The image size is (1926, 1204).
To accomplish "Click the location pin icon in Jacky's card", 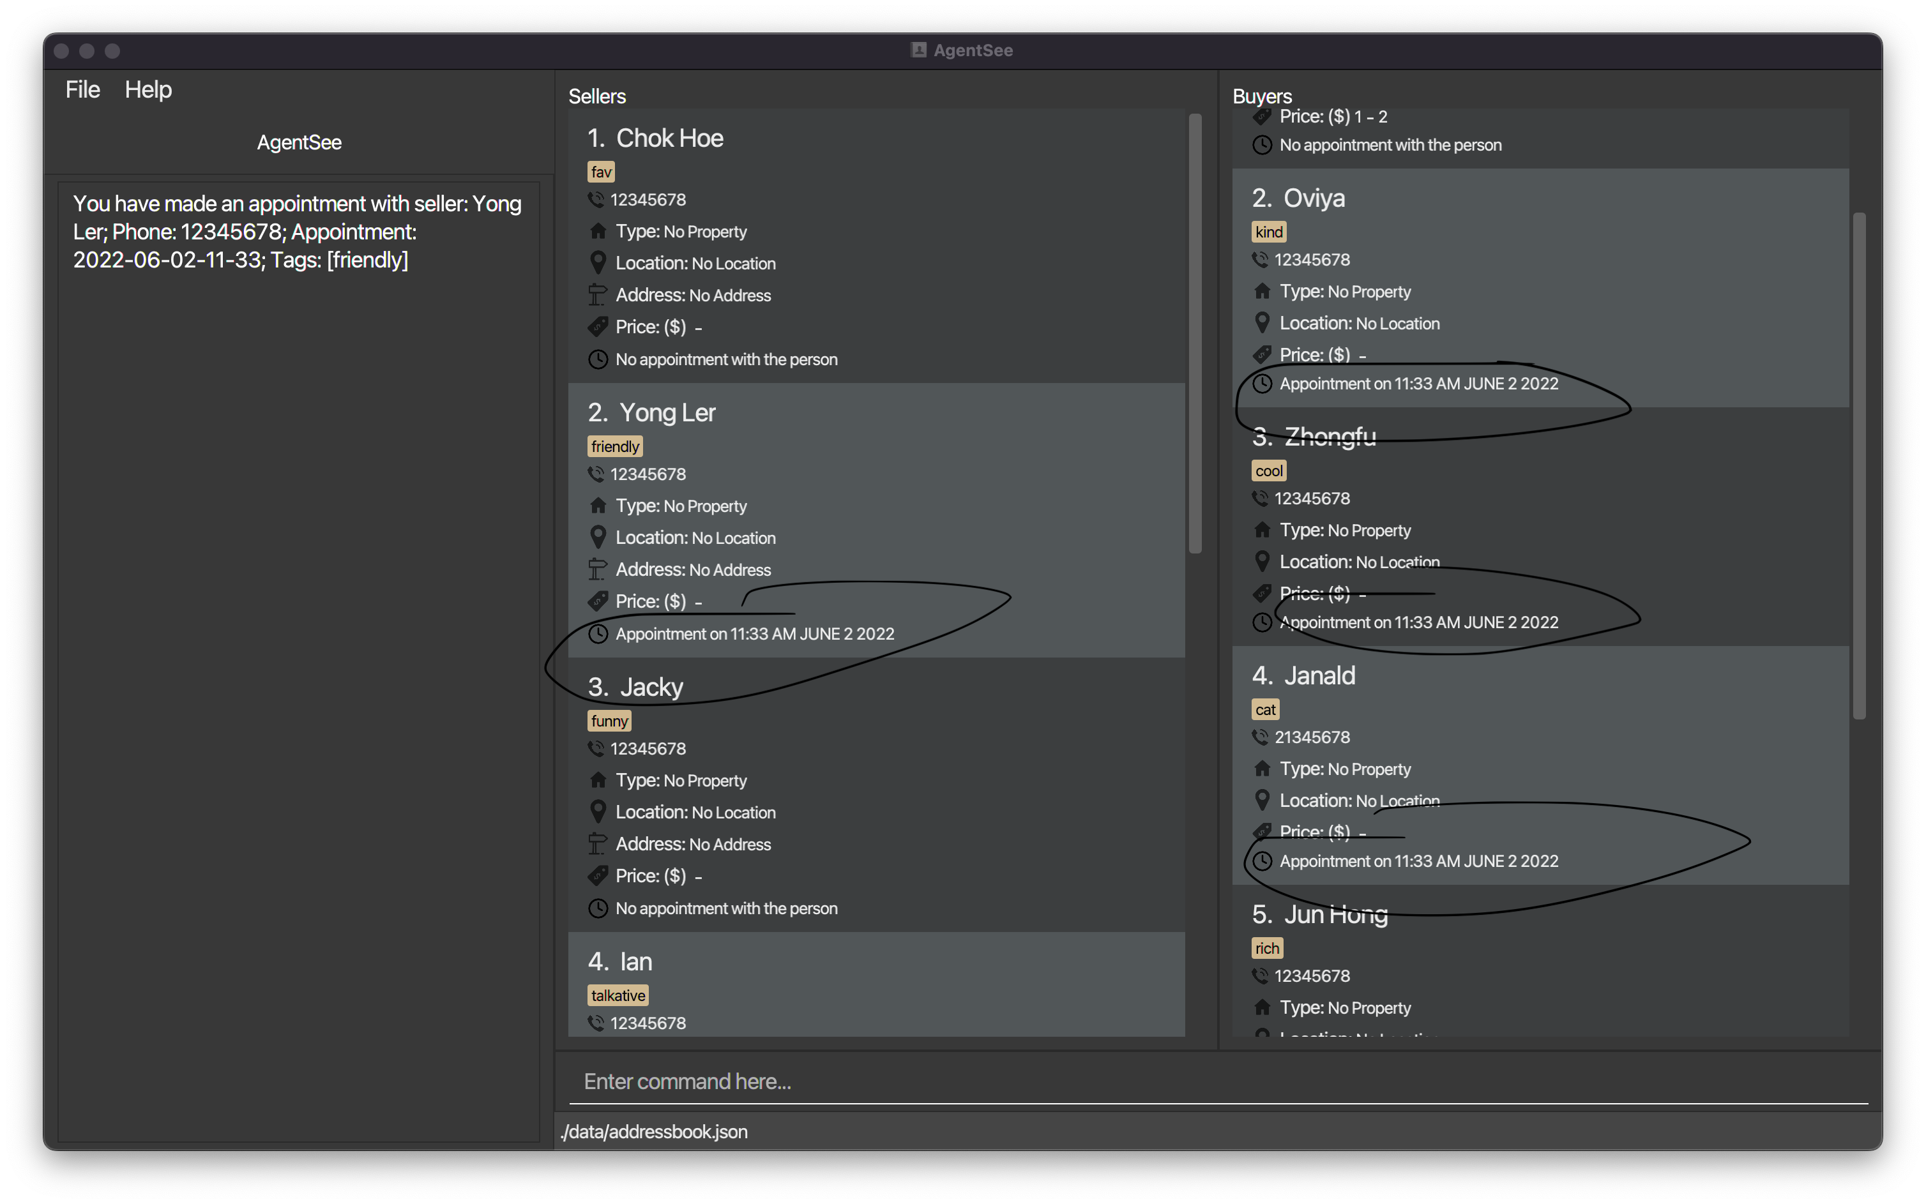I will point(598,811).
